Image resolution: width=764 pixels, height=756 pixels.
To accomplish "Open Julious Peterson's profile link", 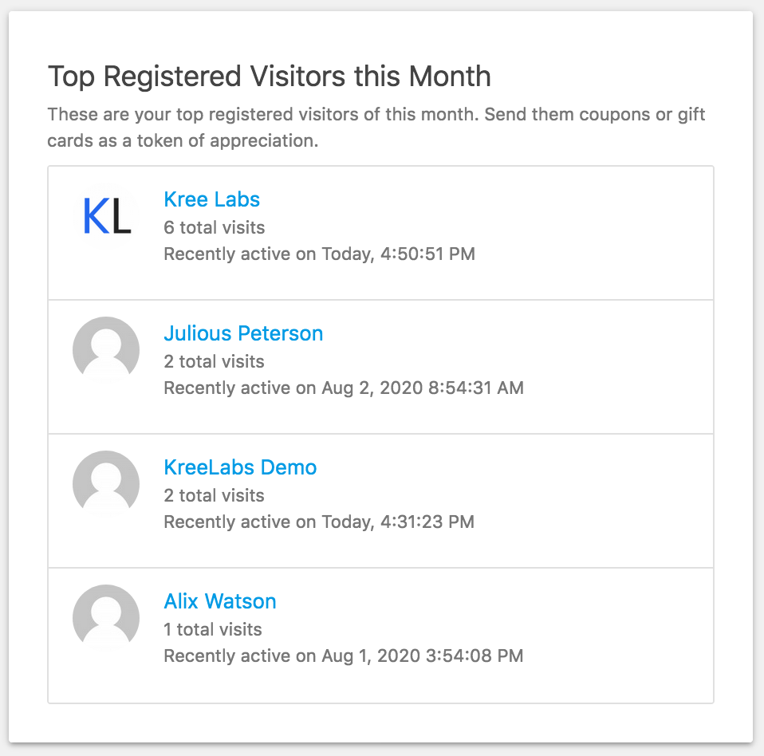I will click(x=243, y=333).
